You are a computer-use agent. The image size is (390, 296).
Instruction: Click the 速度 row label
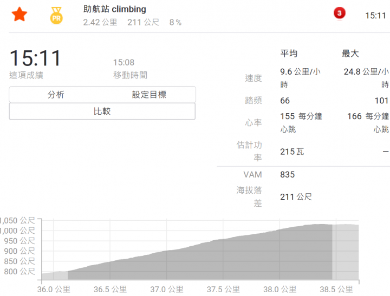click(253, 78)
